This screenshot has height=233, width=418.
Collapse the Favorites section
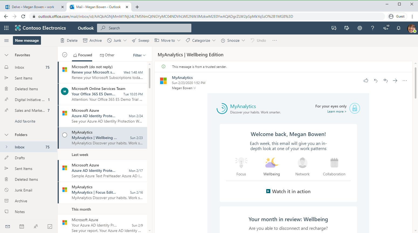(x=6, y=55)
